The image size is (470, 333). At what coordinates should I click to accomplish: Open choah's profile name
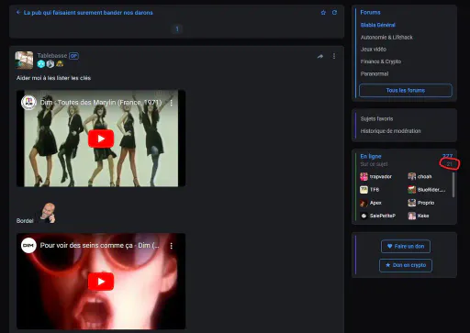pyautogui.click(x=424, y=176)
